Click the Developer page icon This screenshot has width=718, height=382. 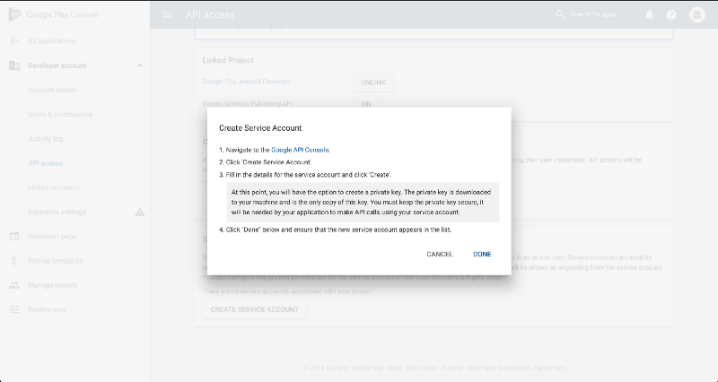point(14,237)
